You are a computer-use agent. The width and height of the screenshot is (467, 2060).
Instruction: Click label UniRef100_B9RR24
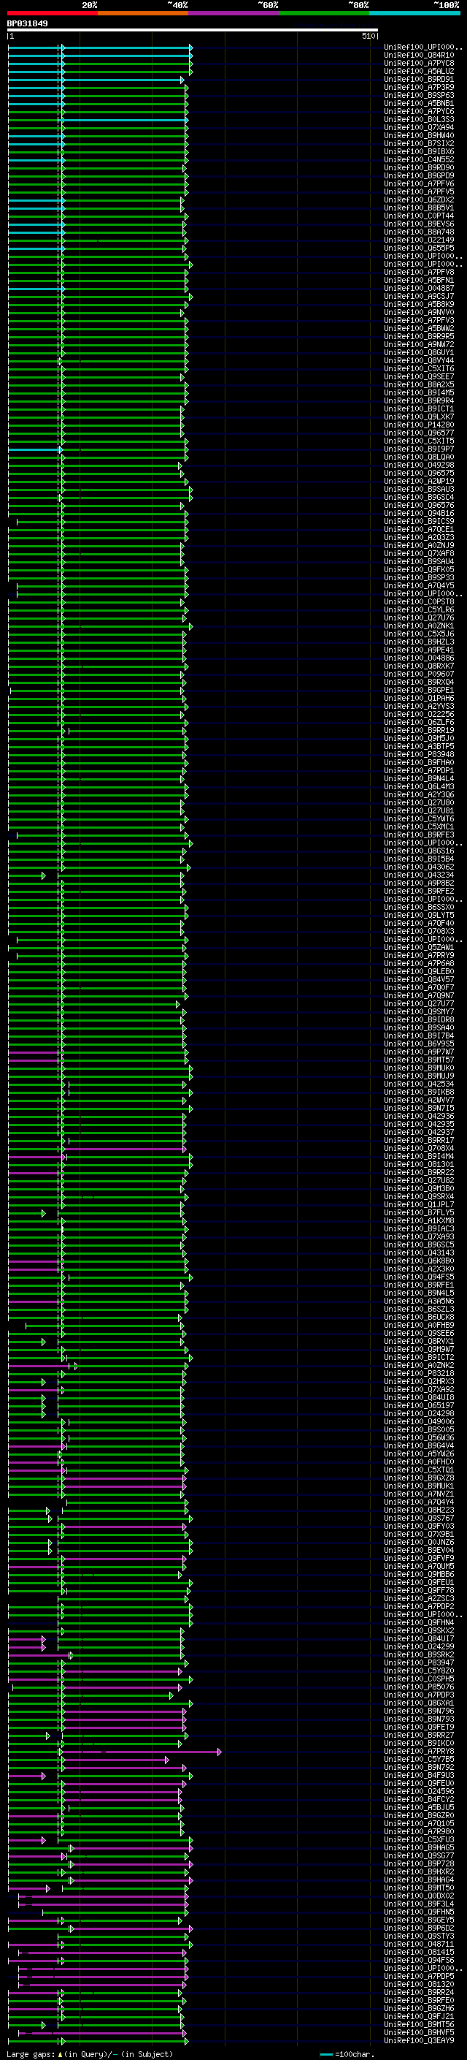[419, 1992]
